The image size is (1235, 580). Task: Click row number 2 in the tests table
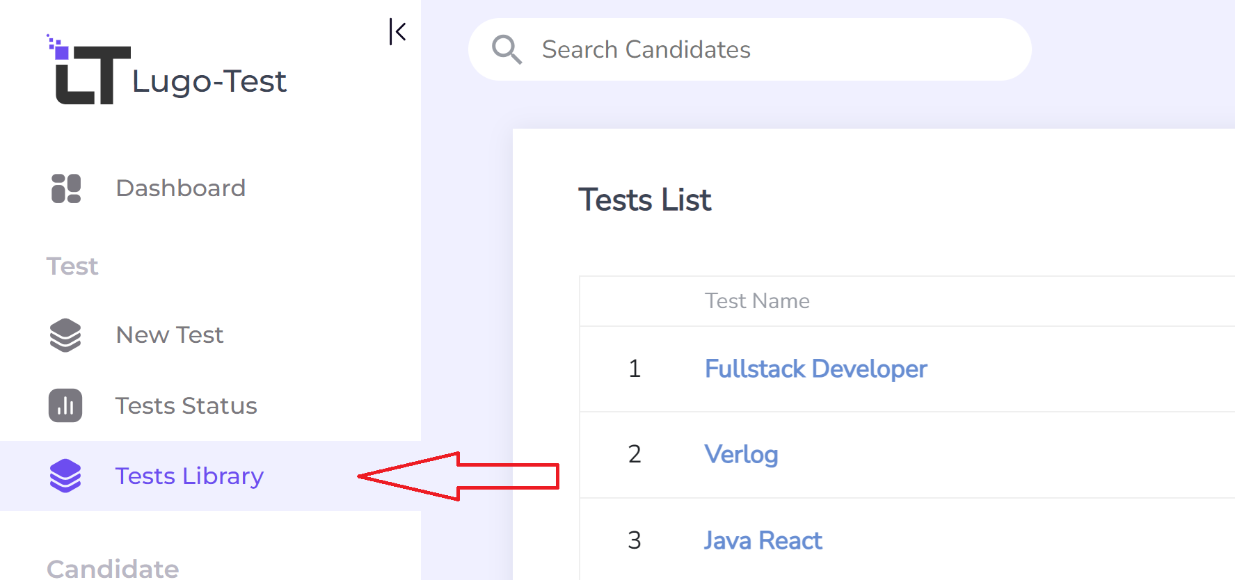pyautogui.click(x=635, y=454)
